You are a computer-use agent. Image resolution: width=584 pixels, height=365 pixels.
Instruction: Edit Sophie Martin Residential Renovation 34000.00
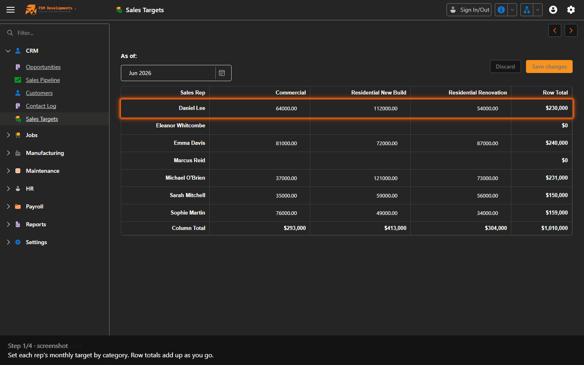(461, 213)
